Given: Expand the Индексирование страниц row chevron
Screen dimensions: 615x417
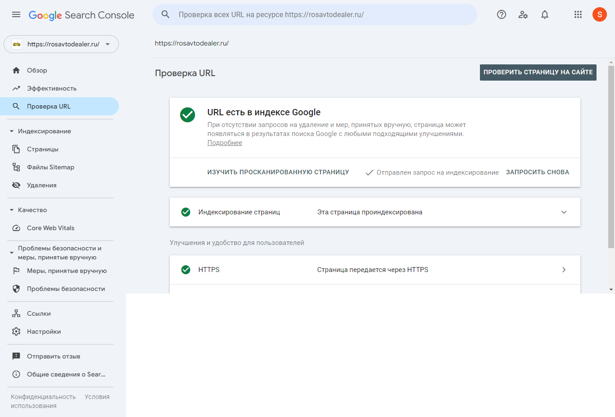Looking at the screenshot, I should click(564, 212).
